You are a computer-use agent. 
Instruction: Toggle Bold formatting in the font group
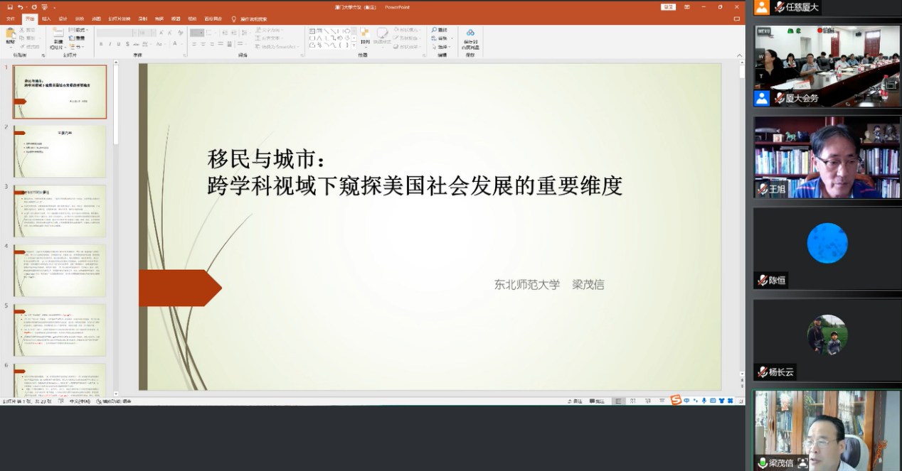pos(101,44)
